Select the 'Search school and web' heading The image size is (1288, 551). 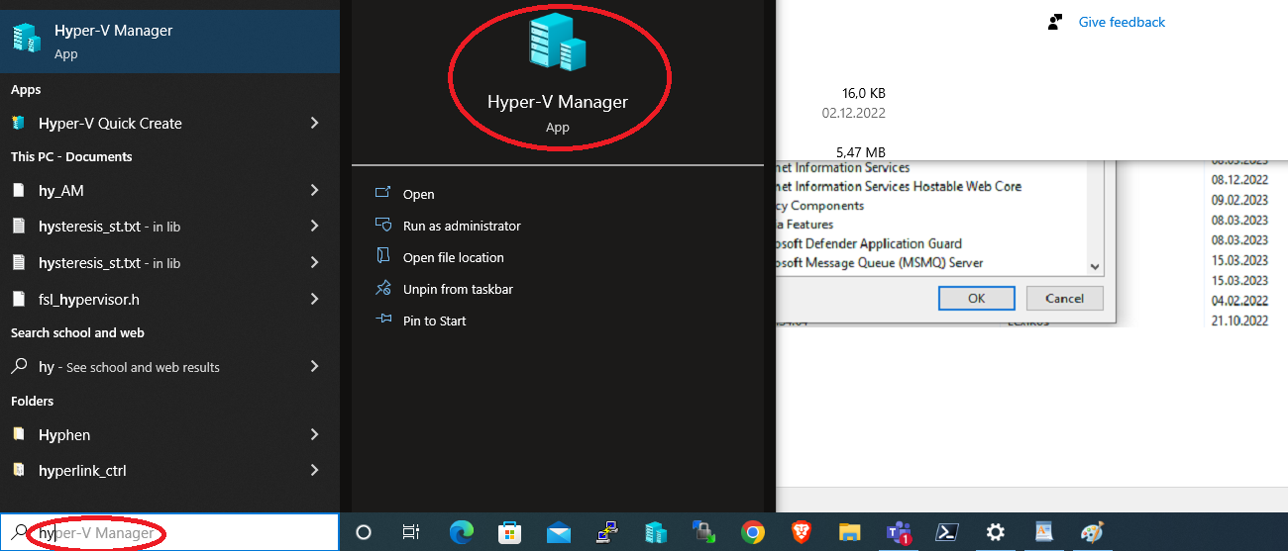pos(77,333)
